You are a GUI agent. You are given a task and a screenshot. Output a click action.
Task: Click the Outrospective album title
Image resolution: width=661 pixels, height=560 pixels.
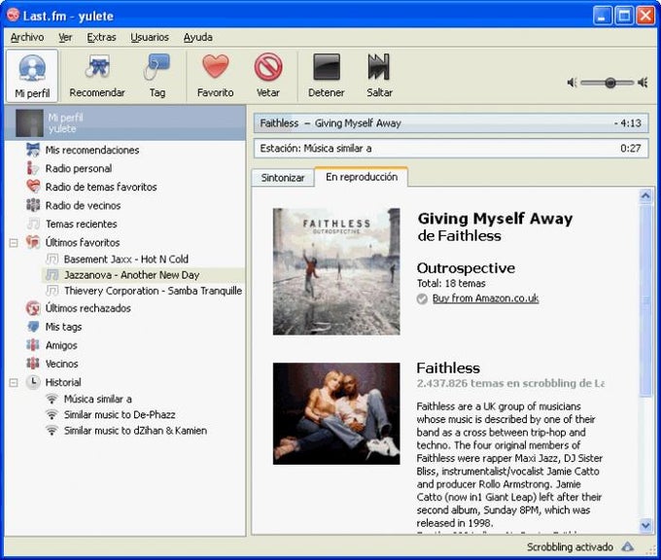466,268
